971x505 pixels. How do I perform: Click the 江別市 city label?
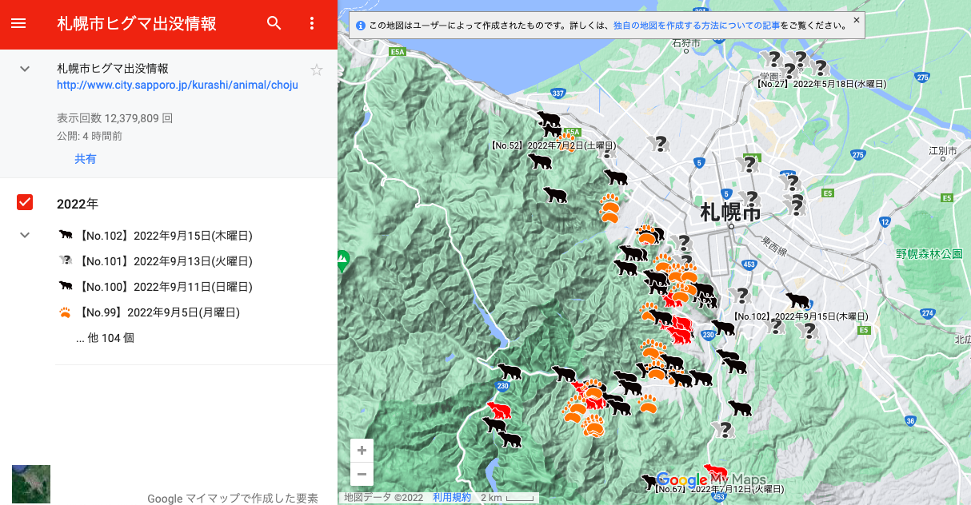point(941,150)
